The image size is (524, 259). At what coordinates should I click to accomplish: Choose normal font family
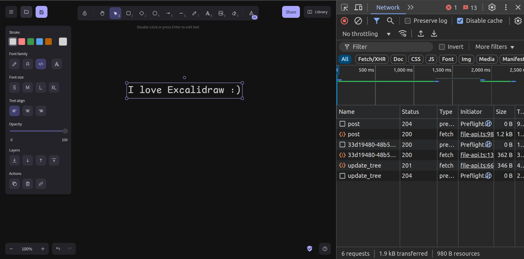point(28,64)
